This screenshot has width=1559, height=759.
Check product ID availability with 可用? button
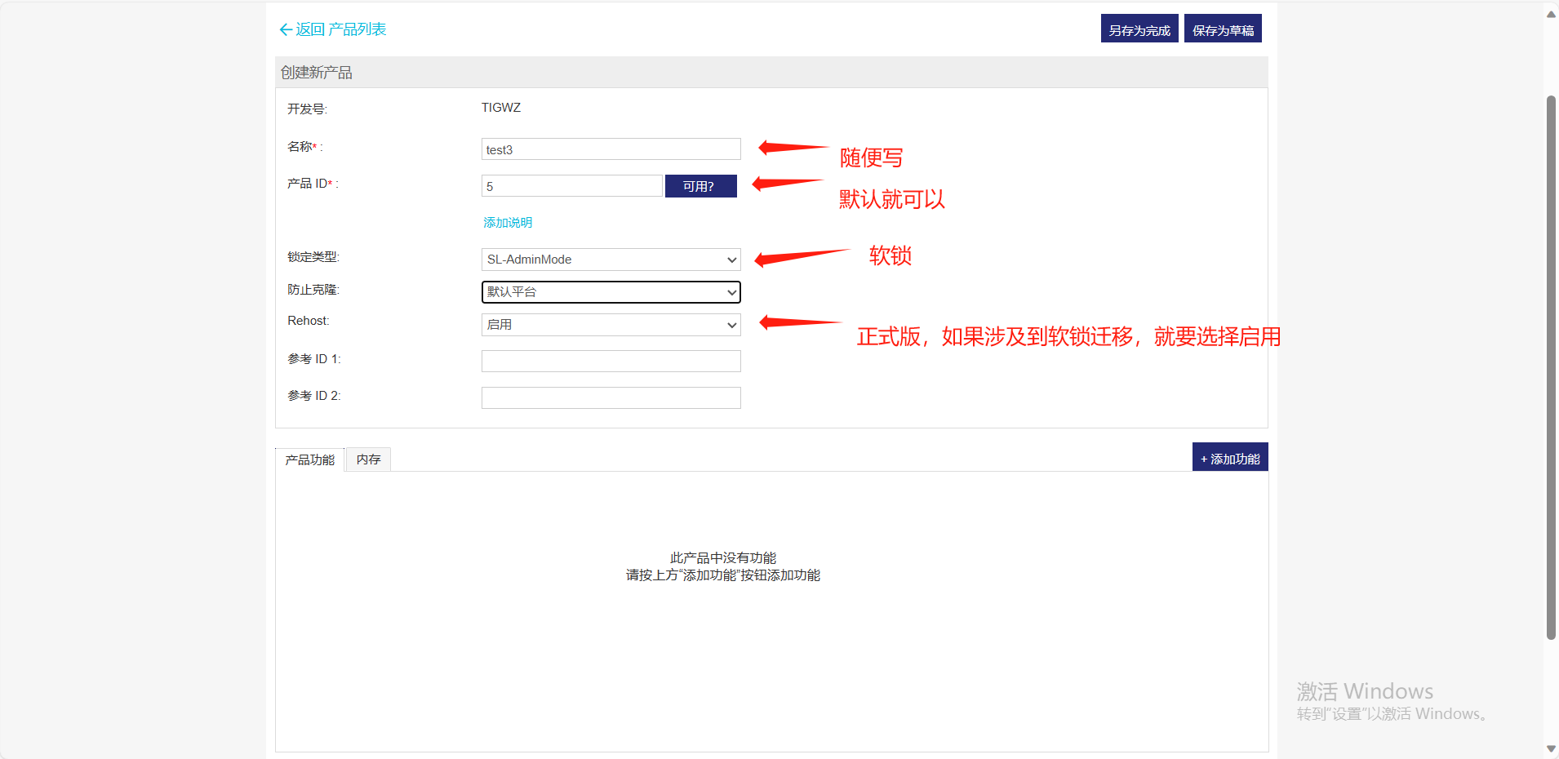coord(700,186)
